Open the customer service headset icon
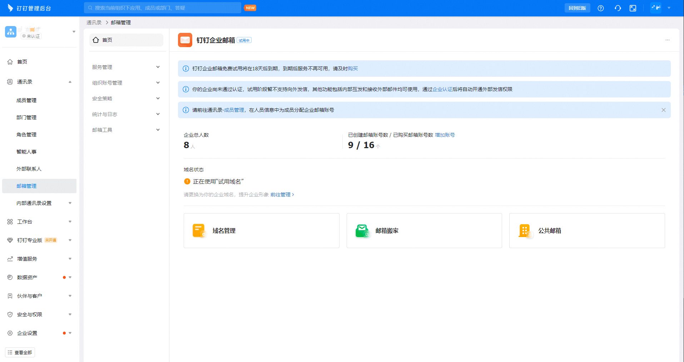 (x=618, y=8)
